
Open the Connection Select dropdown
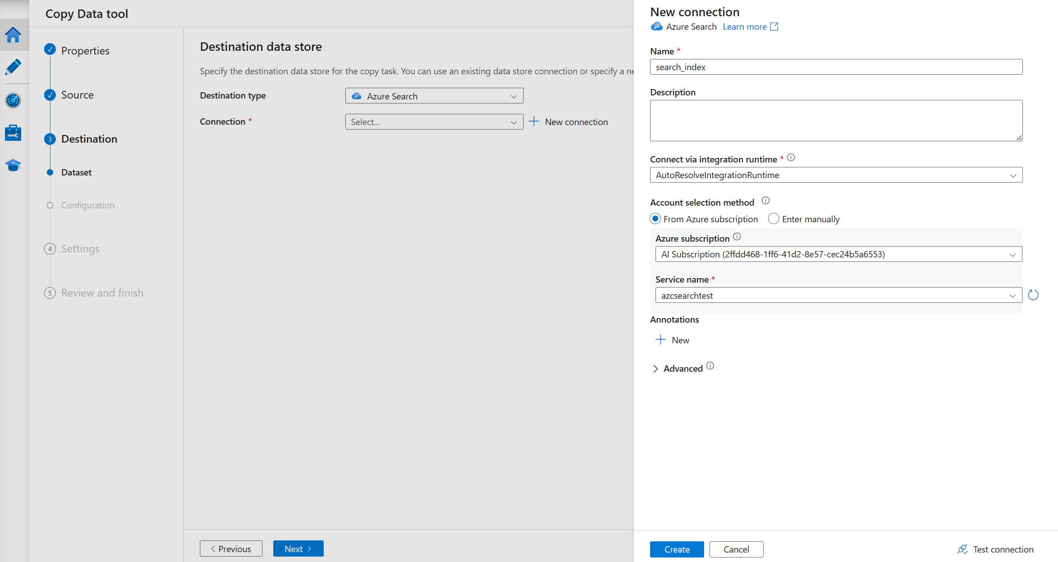tap(434, 122)
